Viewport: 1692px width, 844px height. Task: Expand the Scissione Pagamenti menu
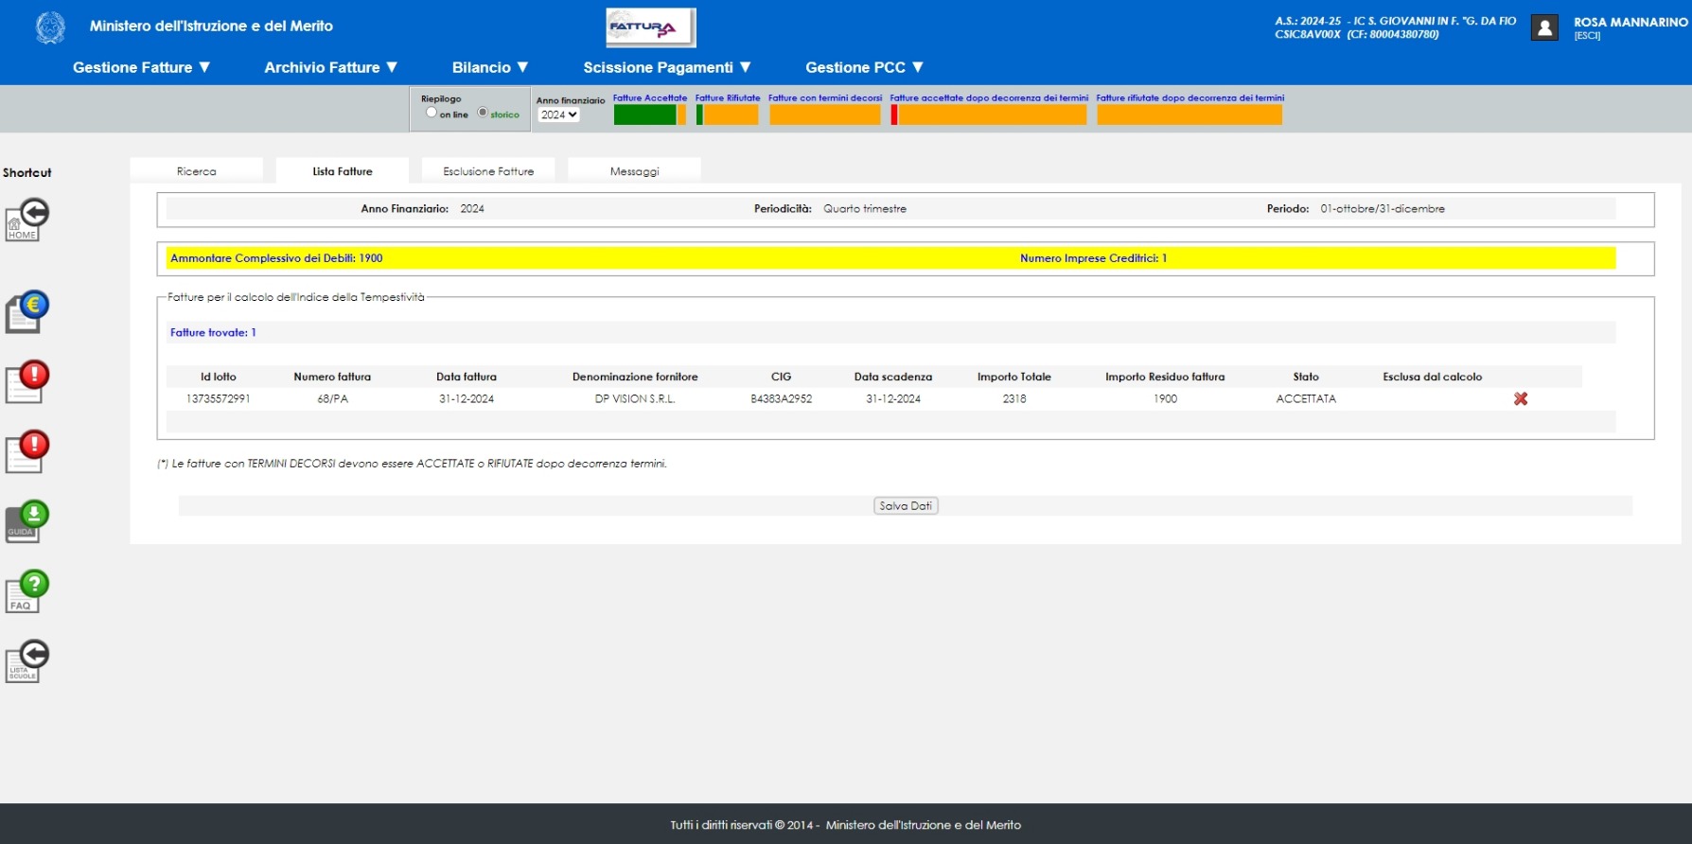(x=667, y=67)
